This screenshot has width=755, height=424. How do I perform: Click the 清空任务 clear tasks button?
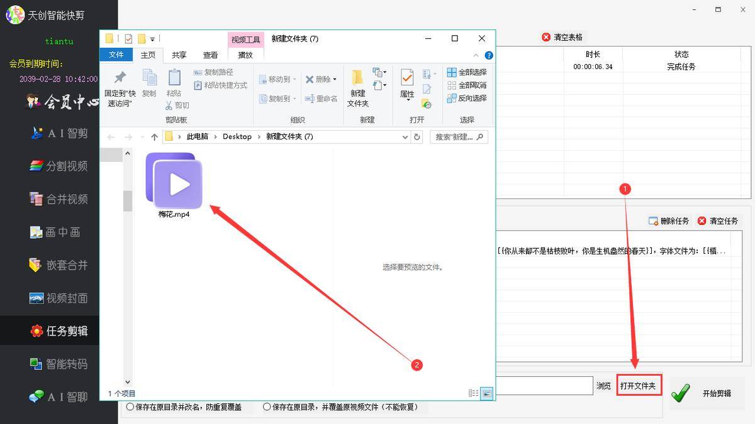point(717,221)
